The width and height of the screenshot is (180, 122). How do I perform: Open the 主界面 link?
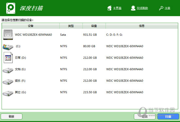coord(117,8)
